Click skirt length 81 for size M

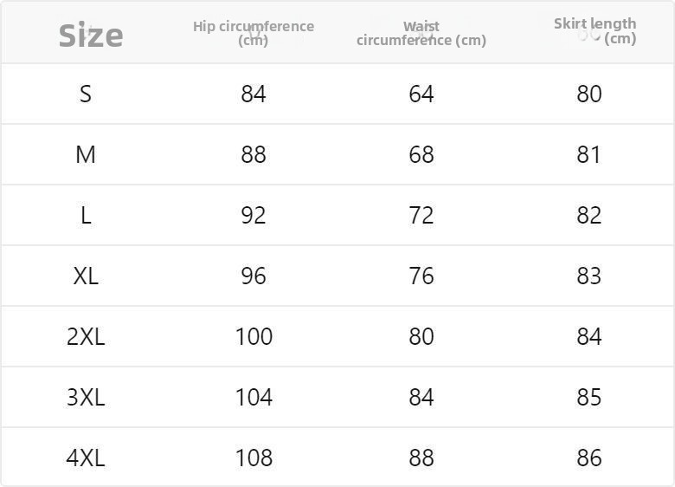pyautogui.click(x=589, y=154)
